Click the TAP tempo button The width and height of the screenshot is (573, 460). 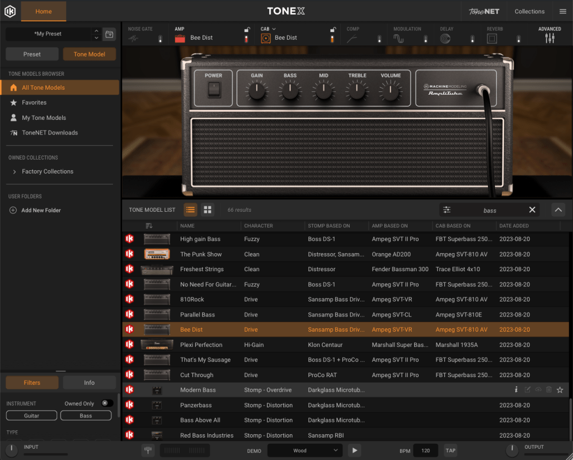(x=450, y=450)
